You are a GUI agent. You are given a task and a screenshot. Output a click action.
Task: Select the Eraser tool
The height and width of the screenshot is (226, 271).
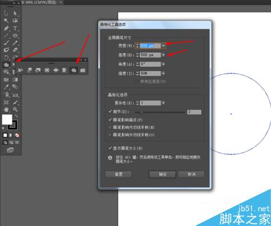pyautogui.click(x=15, y=50)
